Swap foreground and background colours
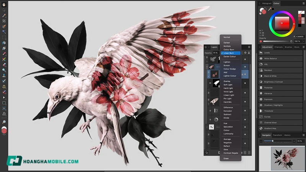 click(266, 8)
